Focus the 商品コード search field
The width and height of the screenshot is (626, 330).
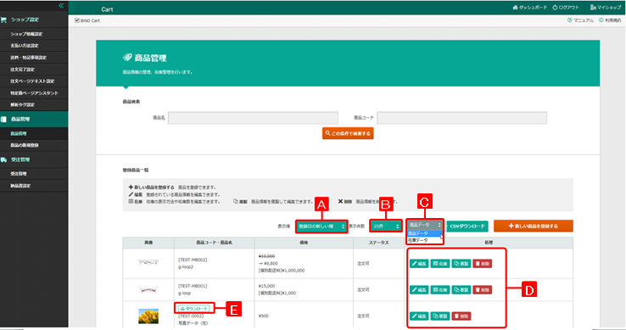pyautogui.click(x=462, y=118)
